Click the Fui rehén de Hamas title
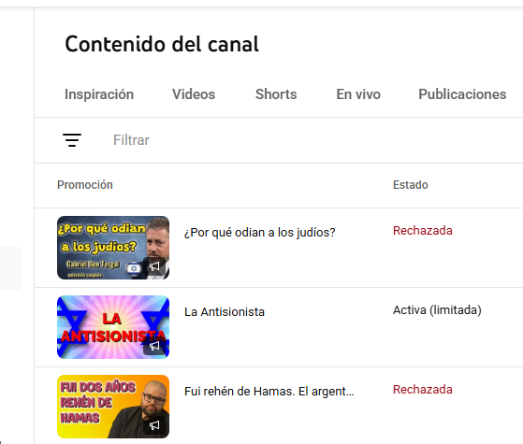 point(269,392)
